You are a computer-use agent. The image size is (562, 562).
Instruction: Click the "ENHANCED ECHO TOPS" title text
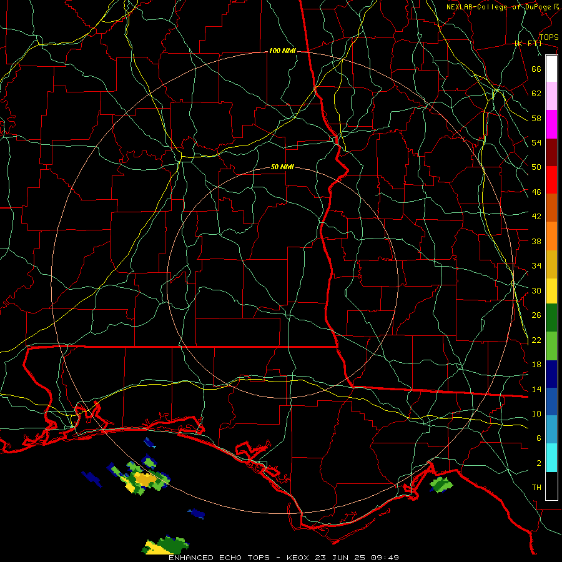(x=219, y=558)
